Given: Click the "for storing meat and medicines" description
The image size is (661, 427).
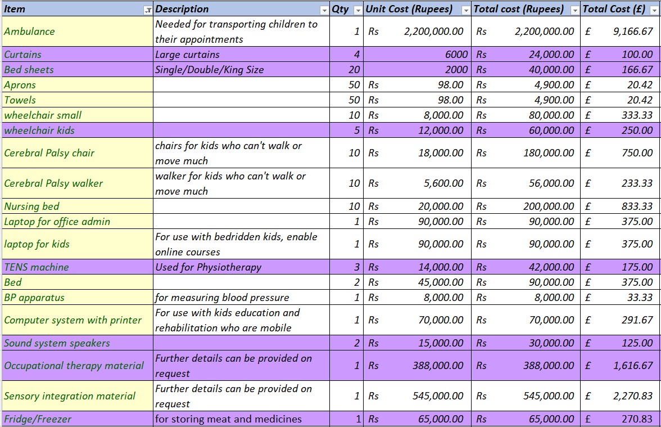Looking at the screenshot, I should pos(241,419).
